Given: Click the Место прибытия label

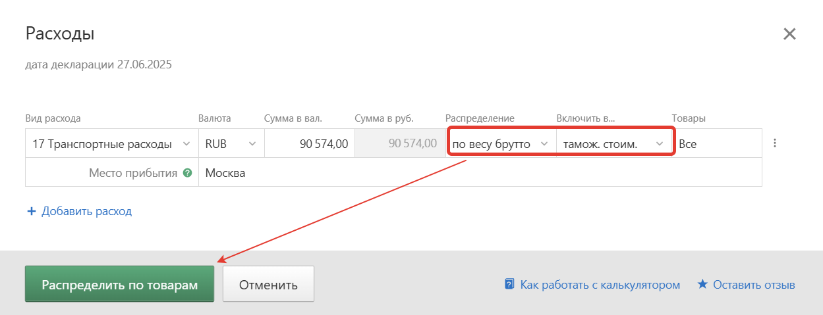Looking at the screenshot, I should (x=133, y=173).
